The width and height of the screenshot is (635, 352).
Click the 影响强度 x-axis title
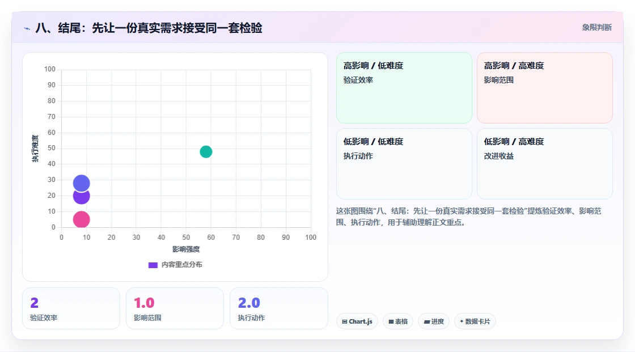tap(186, 249)
